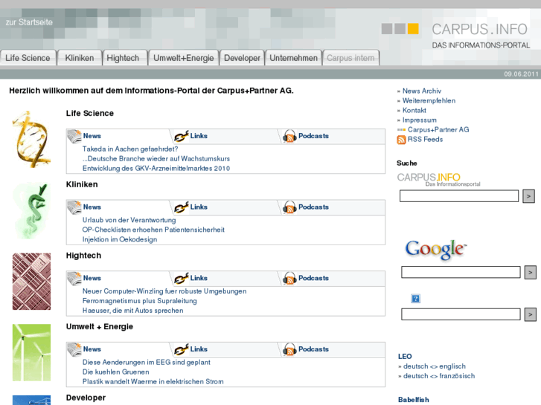Screen dimensions: 541x405
Task: Select the Umwelt+Energie tab
Action: [x=184, y=58]
